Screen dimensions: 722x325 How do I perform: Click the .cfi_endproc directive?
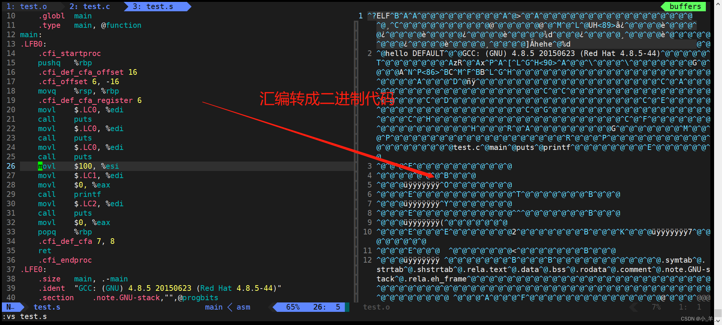(65, 260)
